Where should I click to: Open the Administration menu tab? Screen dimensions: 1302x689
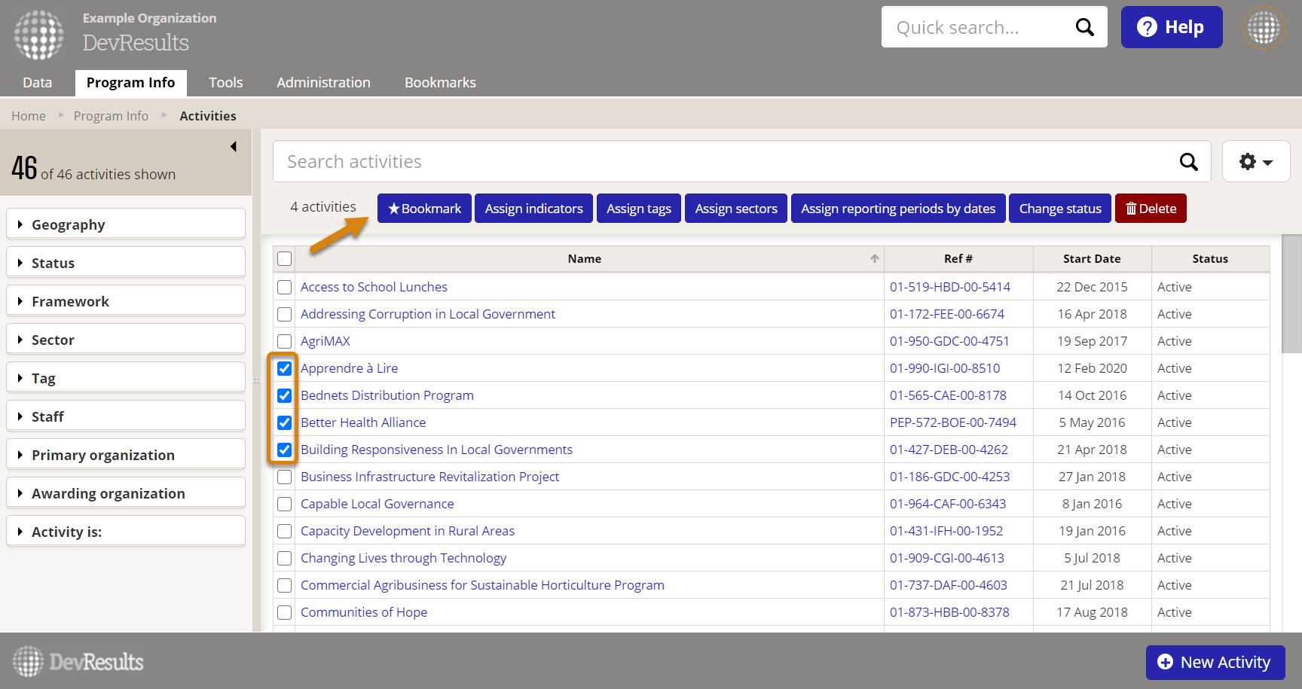323,83
